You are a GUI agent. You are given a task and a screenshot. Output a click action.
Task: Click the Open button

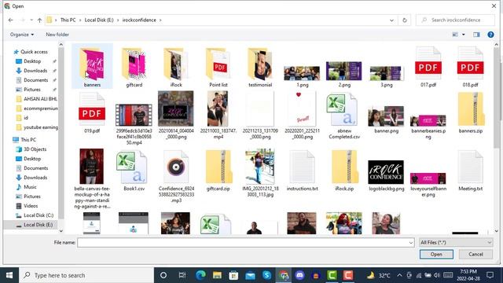[x=436, y=254]
